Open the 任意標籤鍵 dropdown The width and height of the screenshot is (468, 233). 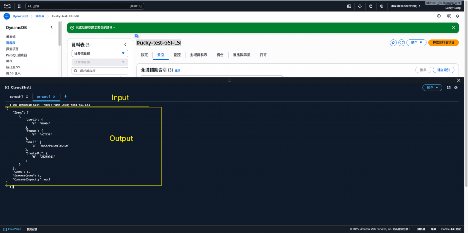100,53
